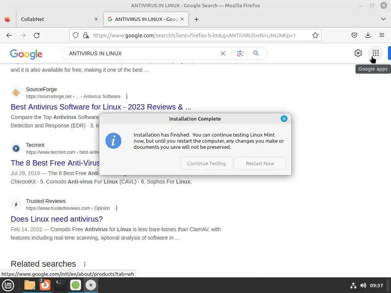Click the green grid application in taskbar

tap(76, 285)
